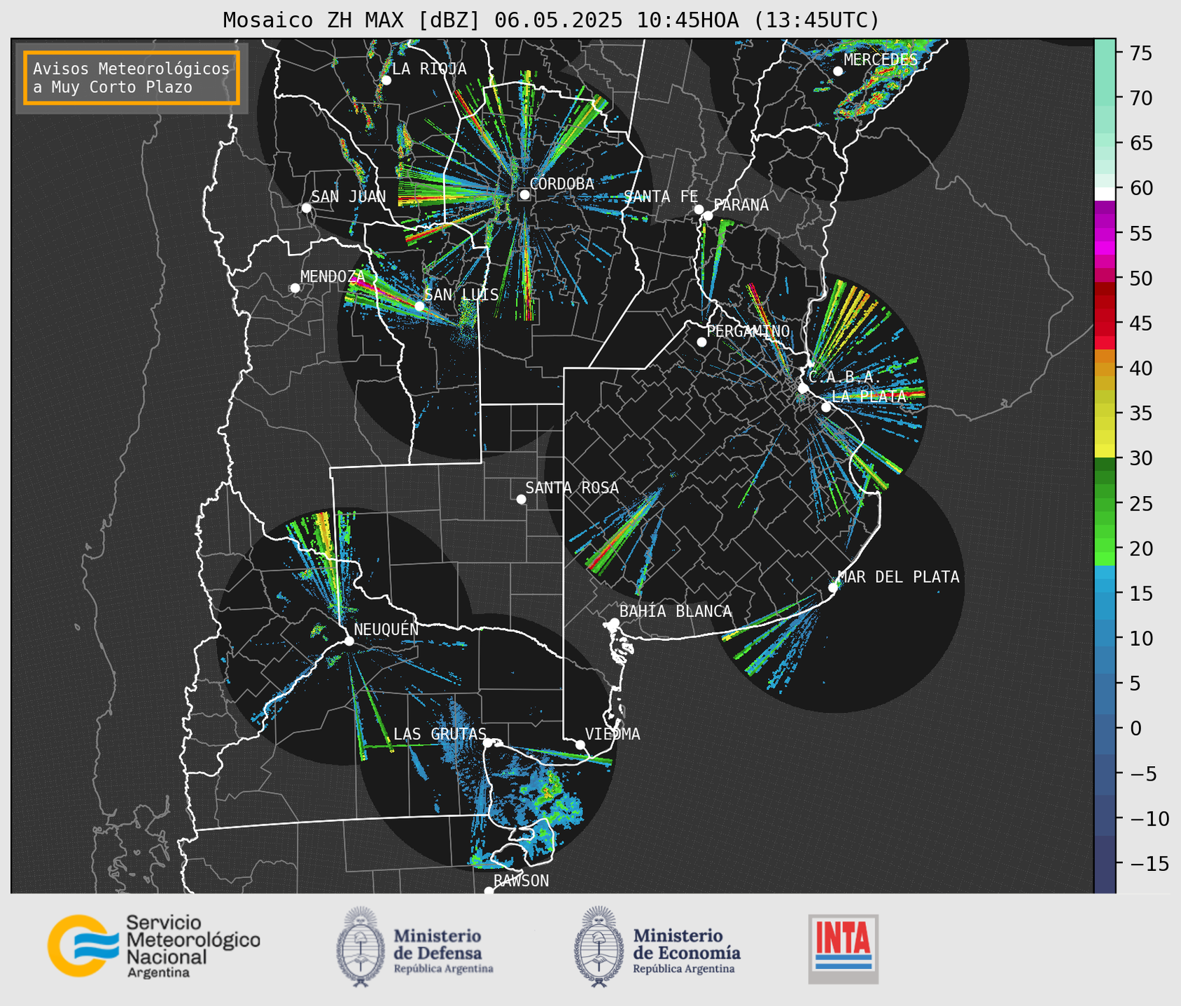
Task: Select the MAR DEL PLATA city marker
Action: pos(832,587)
